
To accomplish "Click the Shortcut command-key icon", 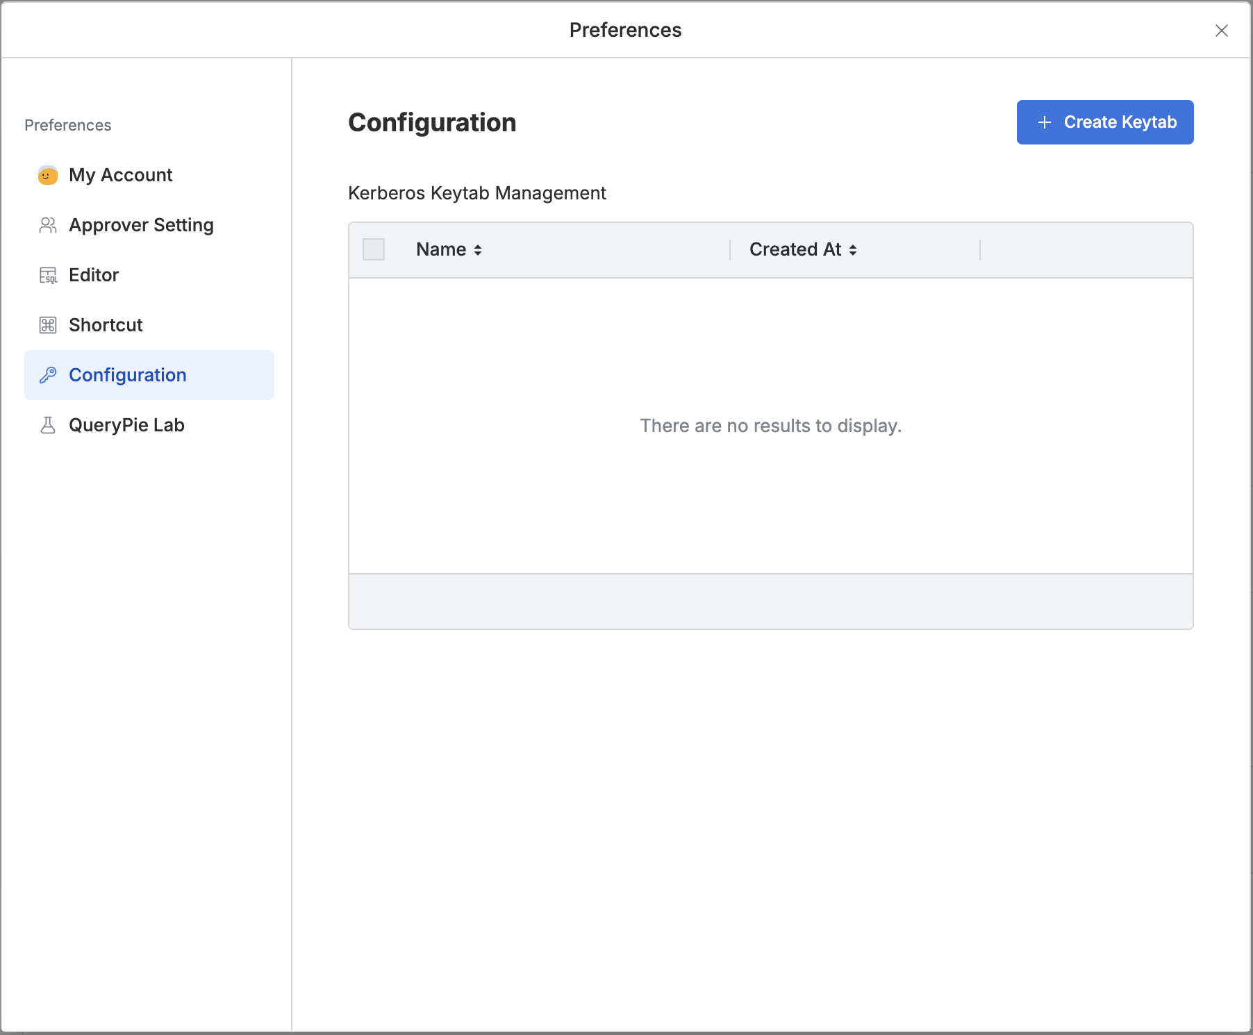I will (47, 325).
